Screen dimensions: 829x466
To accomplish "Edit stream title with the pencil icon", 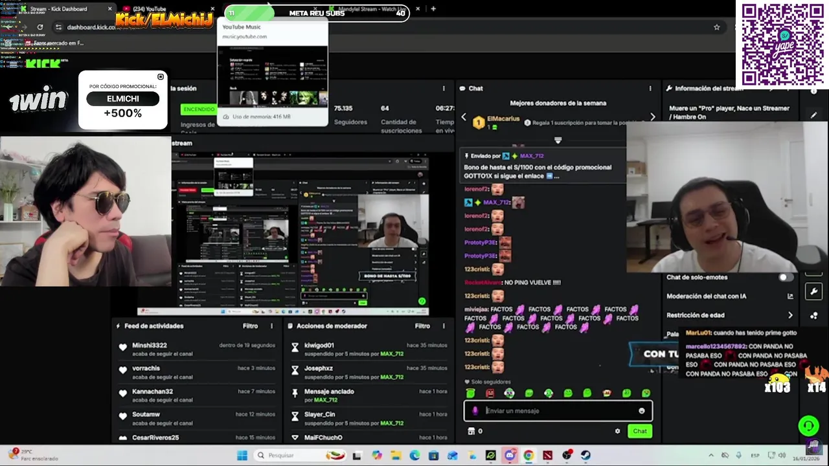I will click(813, 115).
